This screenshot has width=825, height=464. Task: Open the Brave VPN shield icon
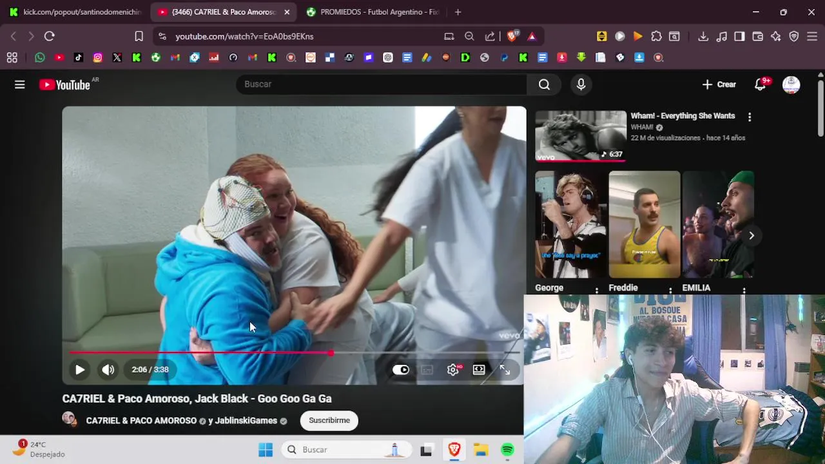click(794, 36)
